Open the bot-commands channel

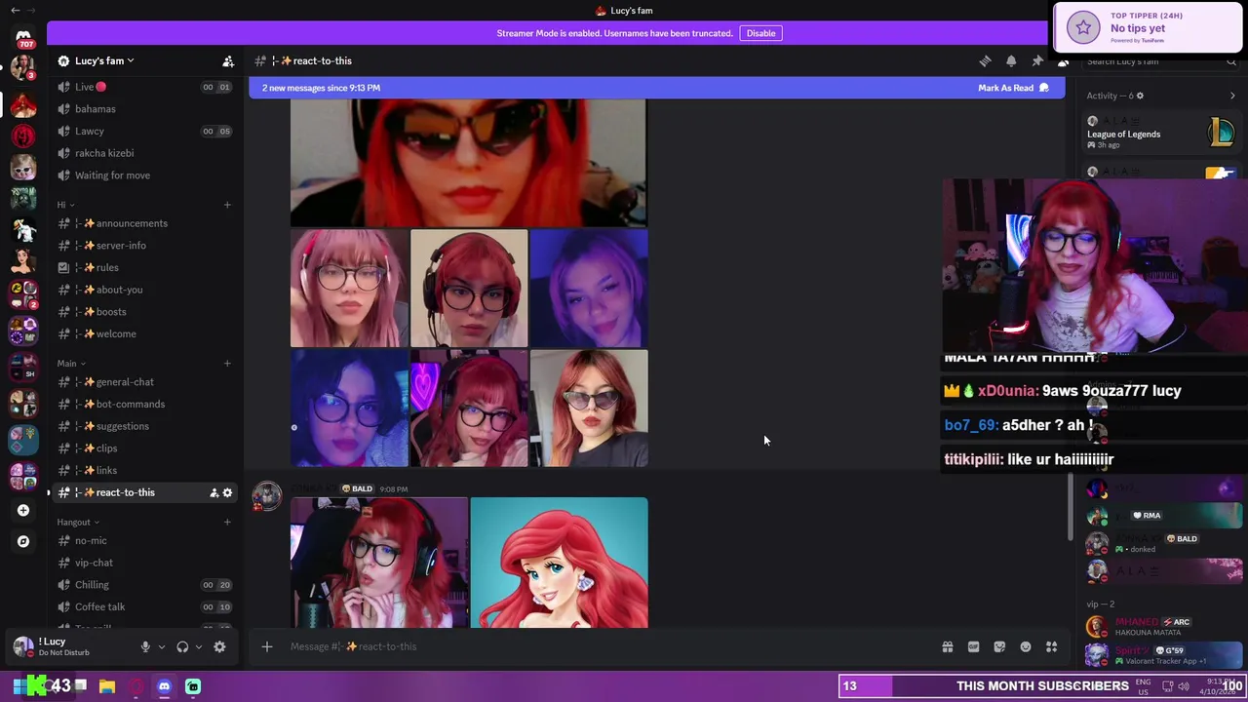pos(144,404)
